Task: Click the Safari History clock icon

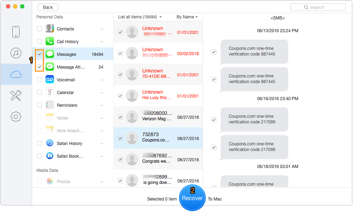Action: click(x=50, y=143)
